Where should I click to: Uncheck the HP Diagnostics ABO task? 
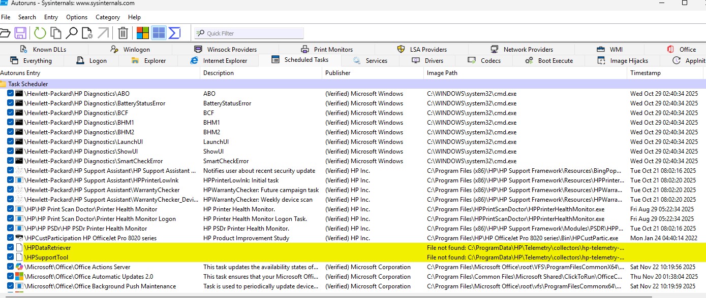pos(11,93)
